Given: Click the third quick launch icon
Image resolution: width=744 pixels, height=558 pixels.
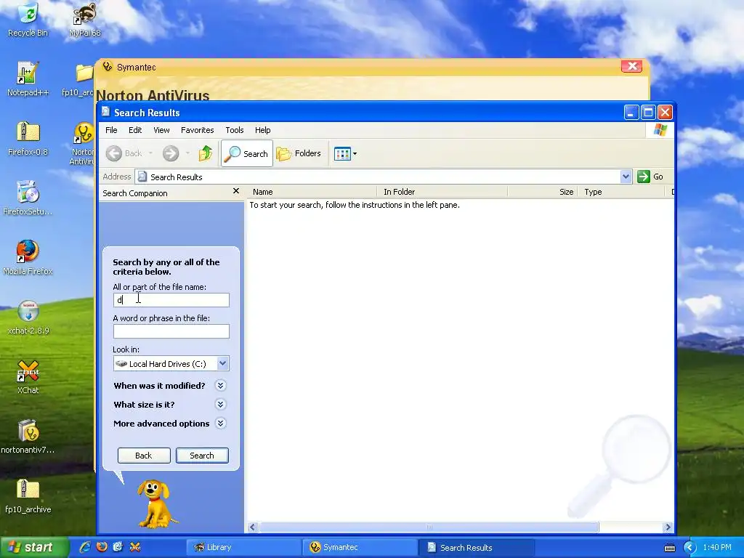Looking at the screenshot, I should coord(118,546).
